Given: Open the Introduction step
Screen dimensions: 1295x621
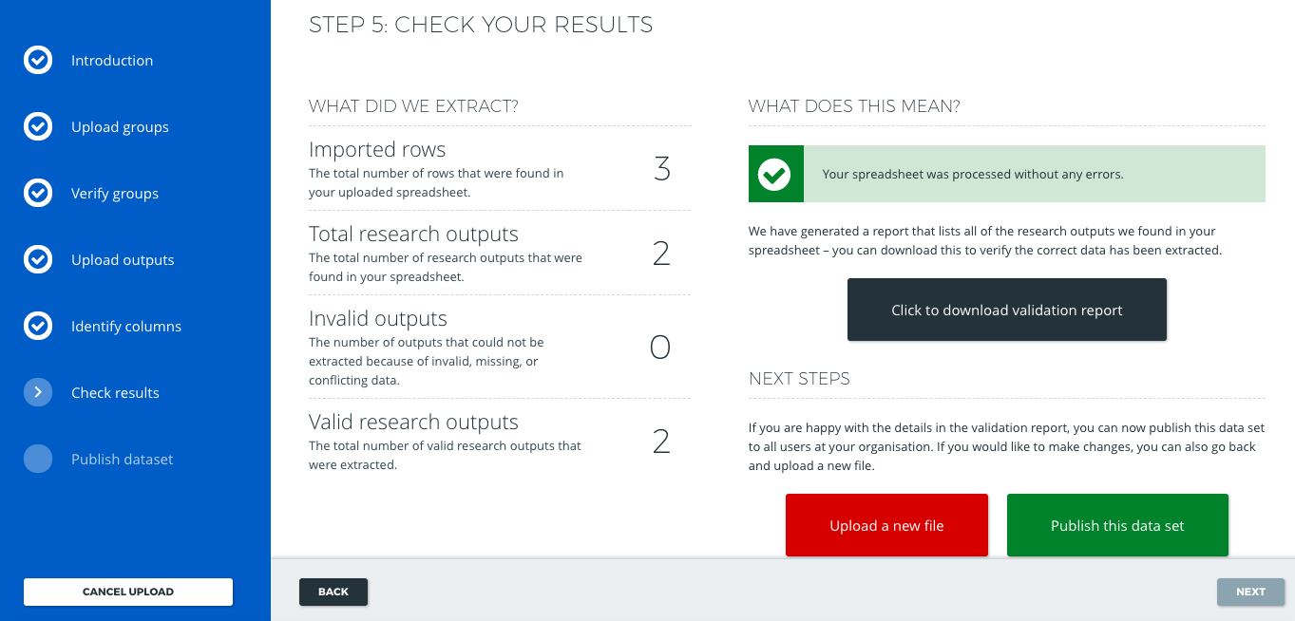Looking at the screenshot, I should tap(112, 61).
